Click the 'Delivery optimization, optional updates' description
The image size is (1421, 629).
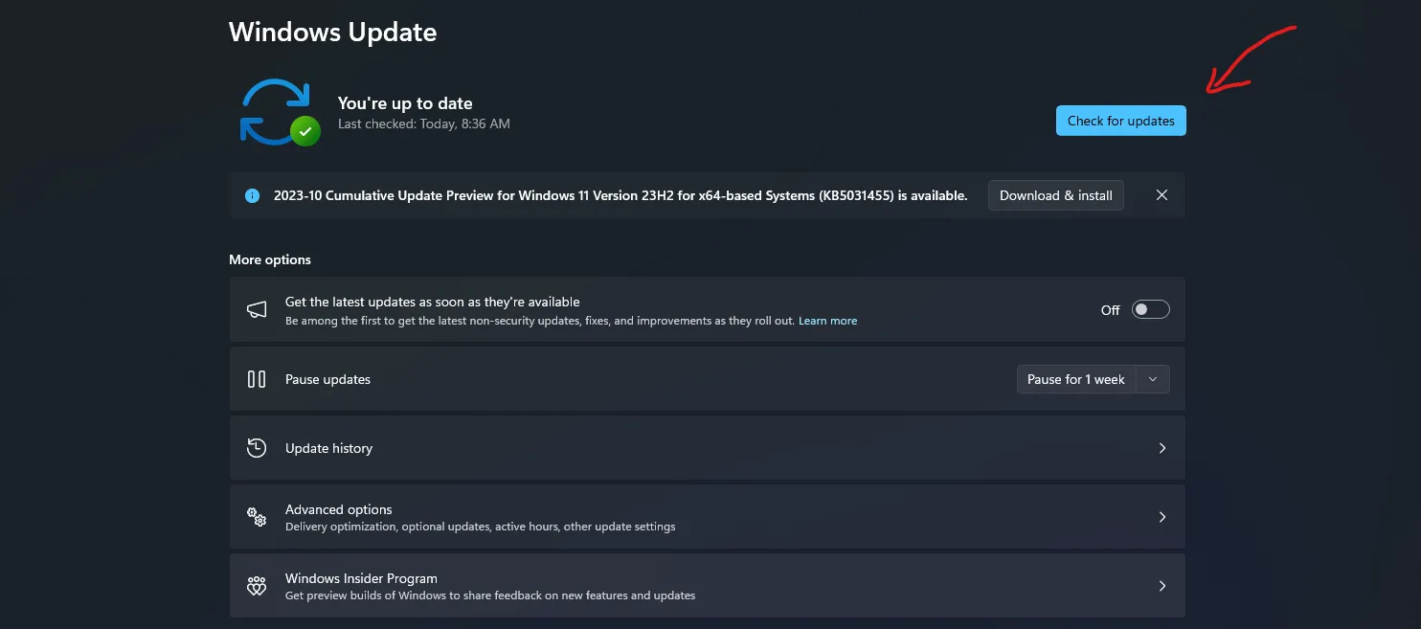pos(481,527)
